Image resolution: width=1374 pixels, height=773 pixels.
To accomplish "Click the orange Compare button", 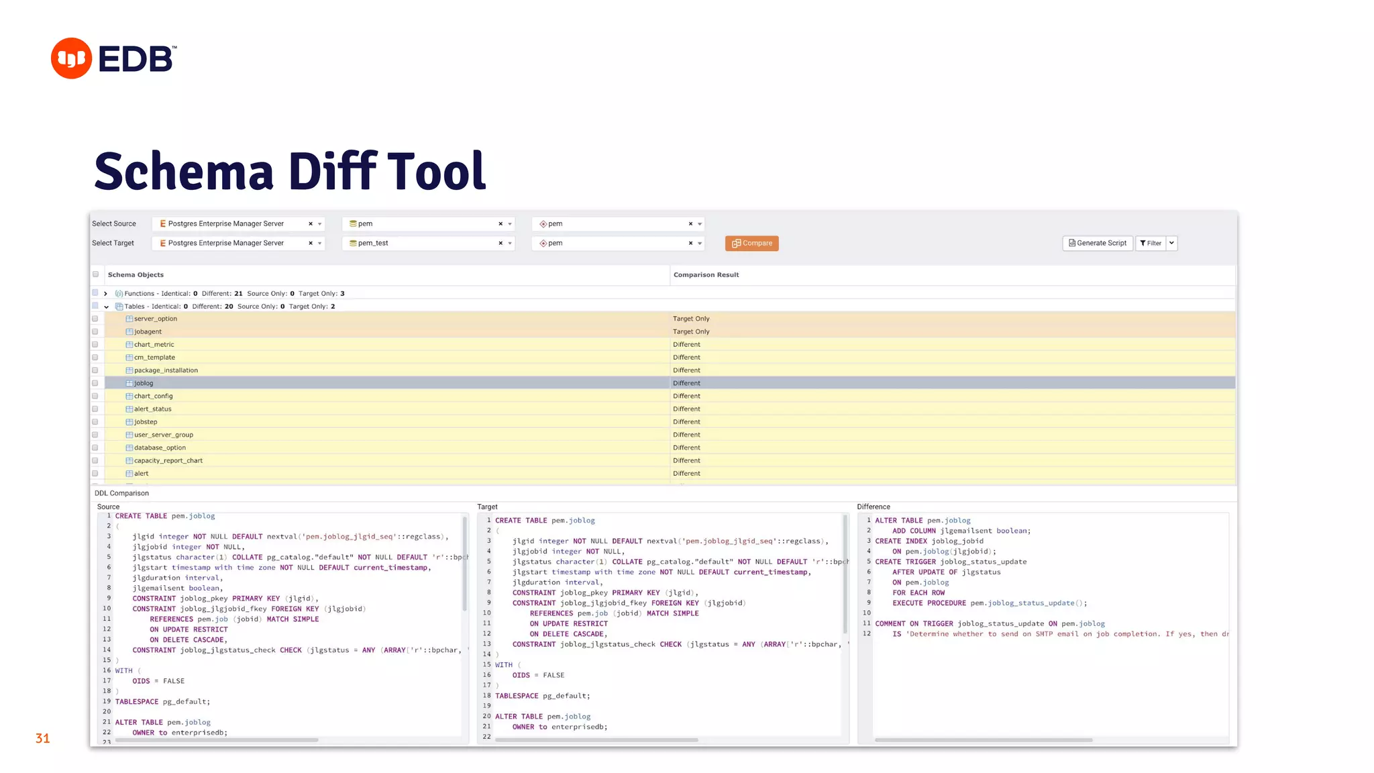I will (751, 244).
